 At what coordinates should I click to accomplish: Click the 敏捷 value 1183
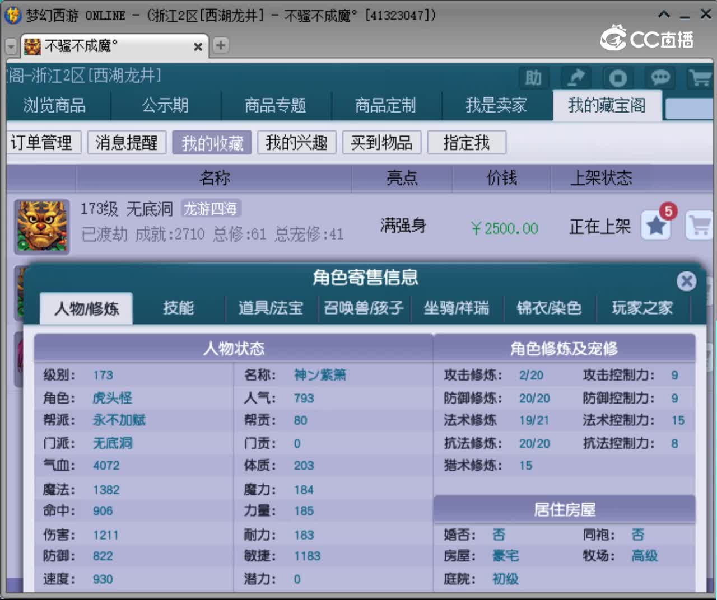point(307,556)
